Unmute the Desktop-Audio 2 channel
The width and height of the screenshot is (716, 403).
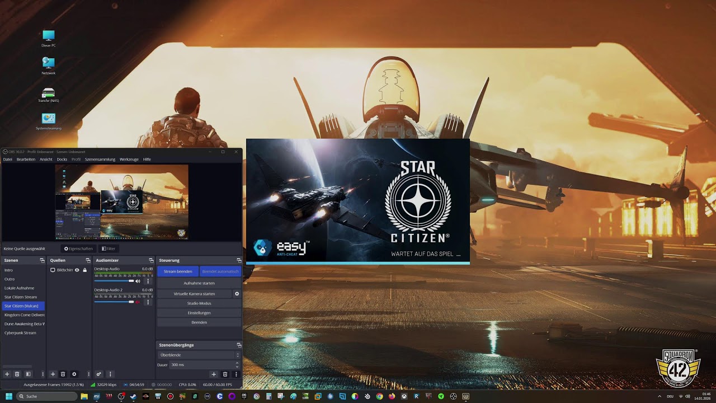[138, 302]
